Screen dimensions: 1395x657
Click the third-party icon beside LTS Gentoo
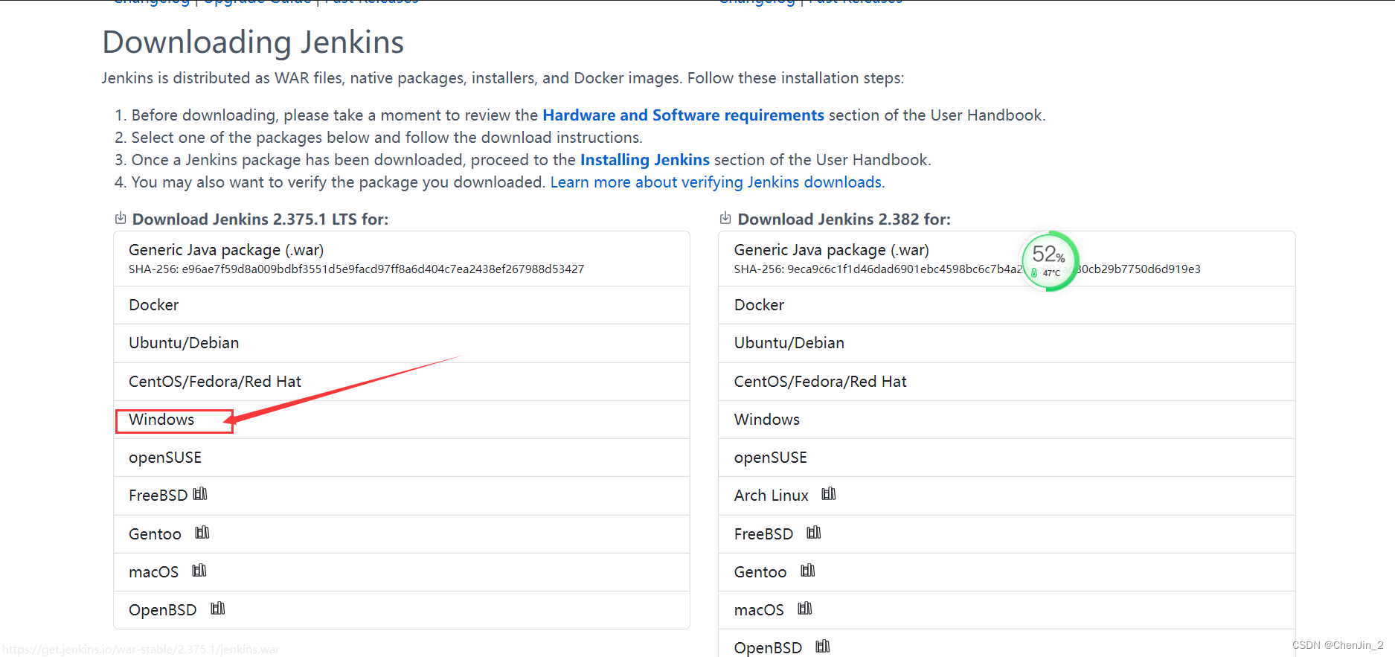(202, 533)
